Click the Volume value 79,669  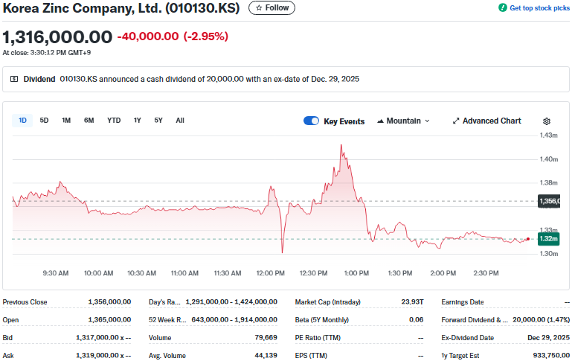click(266, 337)
